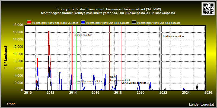This screenshot has width=217, height=108.
Task: Click the 'Venäjän vastasanktiot' annotation
Action: tap(90, 82)
